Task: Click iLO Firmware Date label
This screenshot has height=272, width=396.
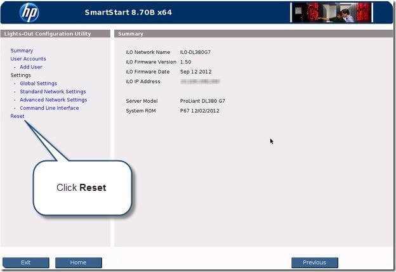Action: 148,72
